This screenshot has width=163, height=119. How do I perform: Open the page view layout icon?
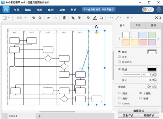coord(5,18)
